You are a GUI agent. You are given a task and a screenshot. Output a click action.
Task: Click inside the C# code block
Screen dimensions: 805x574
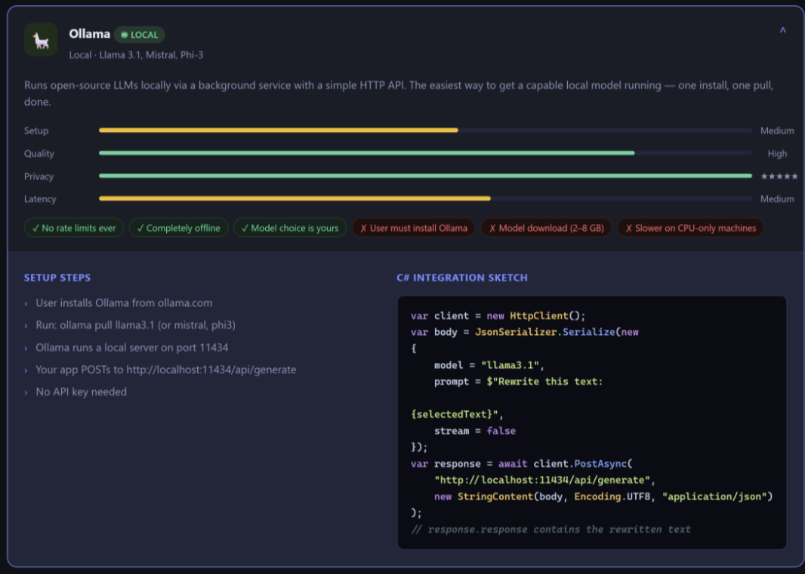click(x=591, y=422)
